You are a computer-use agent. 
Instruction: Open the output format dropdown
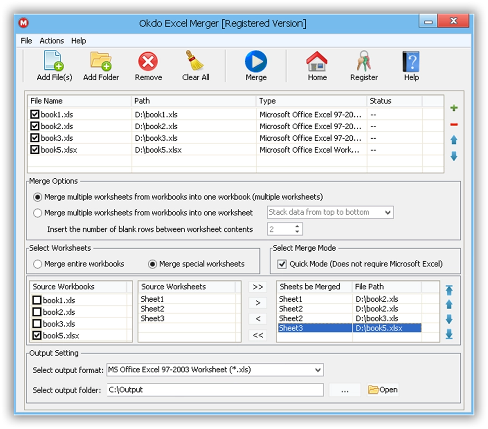tap(215, 370)
